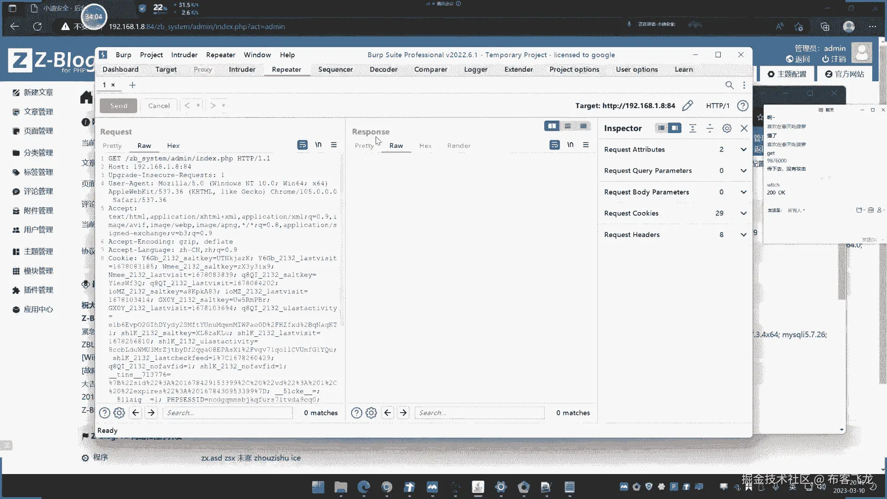Click the request word-wrap icon
Screen dimensions: 887x499
(302, 145)
